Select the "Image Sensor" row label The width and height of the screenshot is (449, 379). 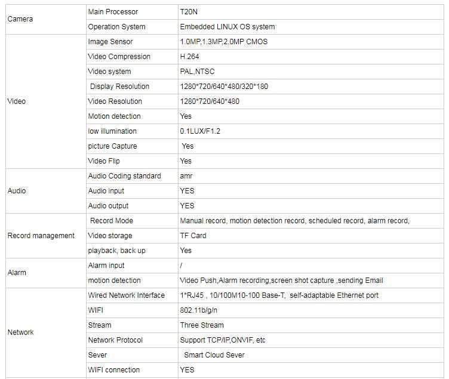coord(110,42)
